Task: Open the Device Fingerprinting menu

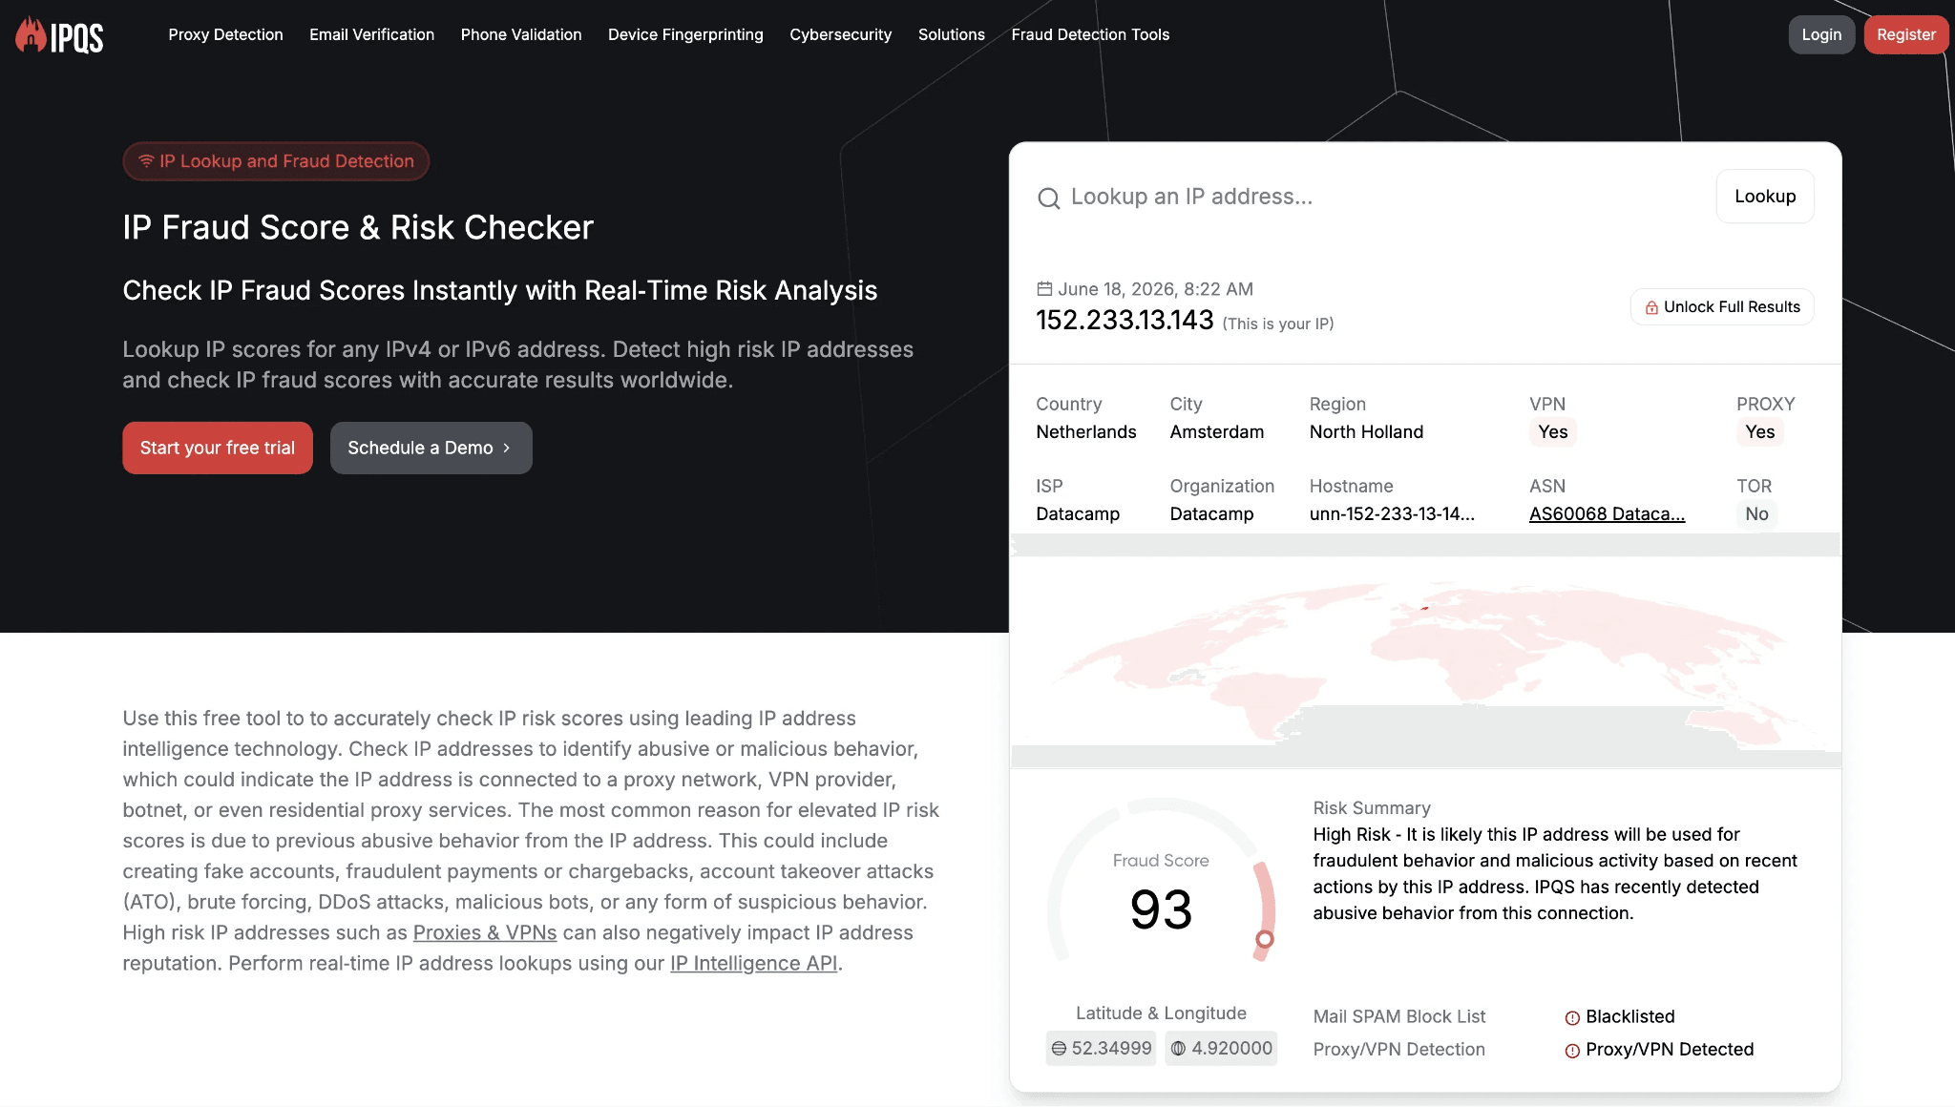Action: pyautogui.click(x=685, y=34)
